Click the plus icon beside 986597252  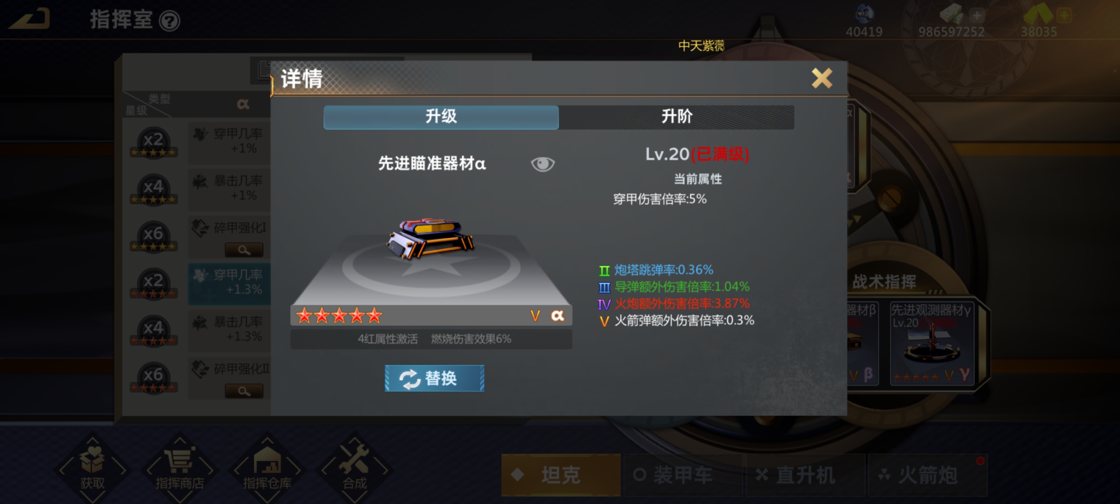point(977,16)
